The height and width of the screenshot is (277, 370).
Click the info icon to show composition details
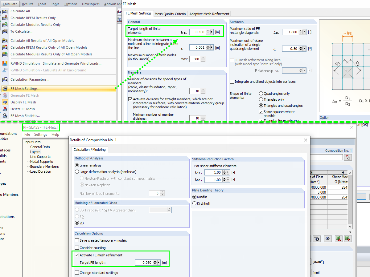click(x=317, y=239)
